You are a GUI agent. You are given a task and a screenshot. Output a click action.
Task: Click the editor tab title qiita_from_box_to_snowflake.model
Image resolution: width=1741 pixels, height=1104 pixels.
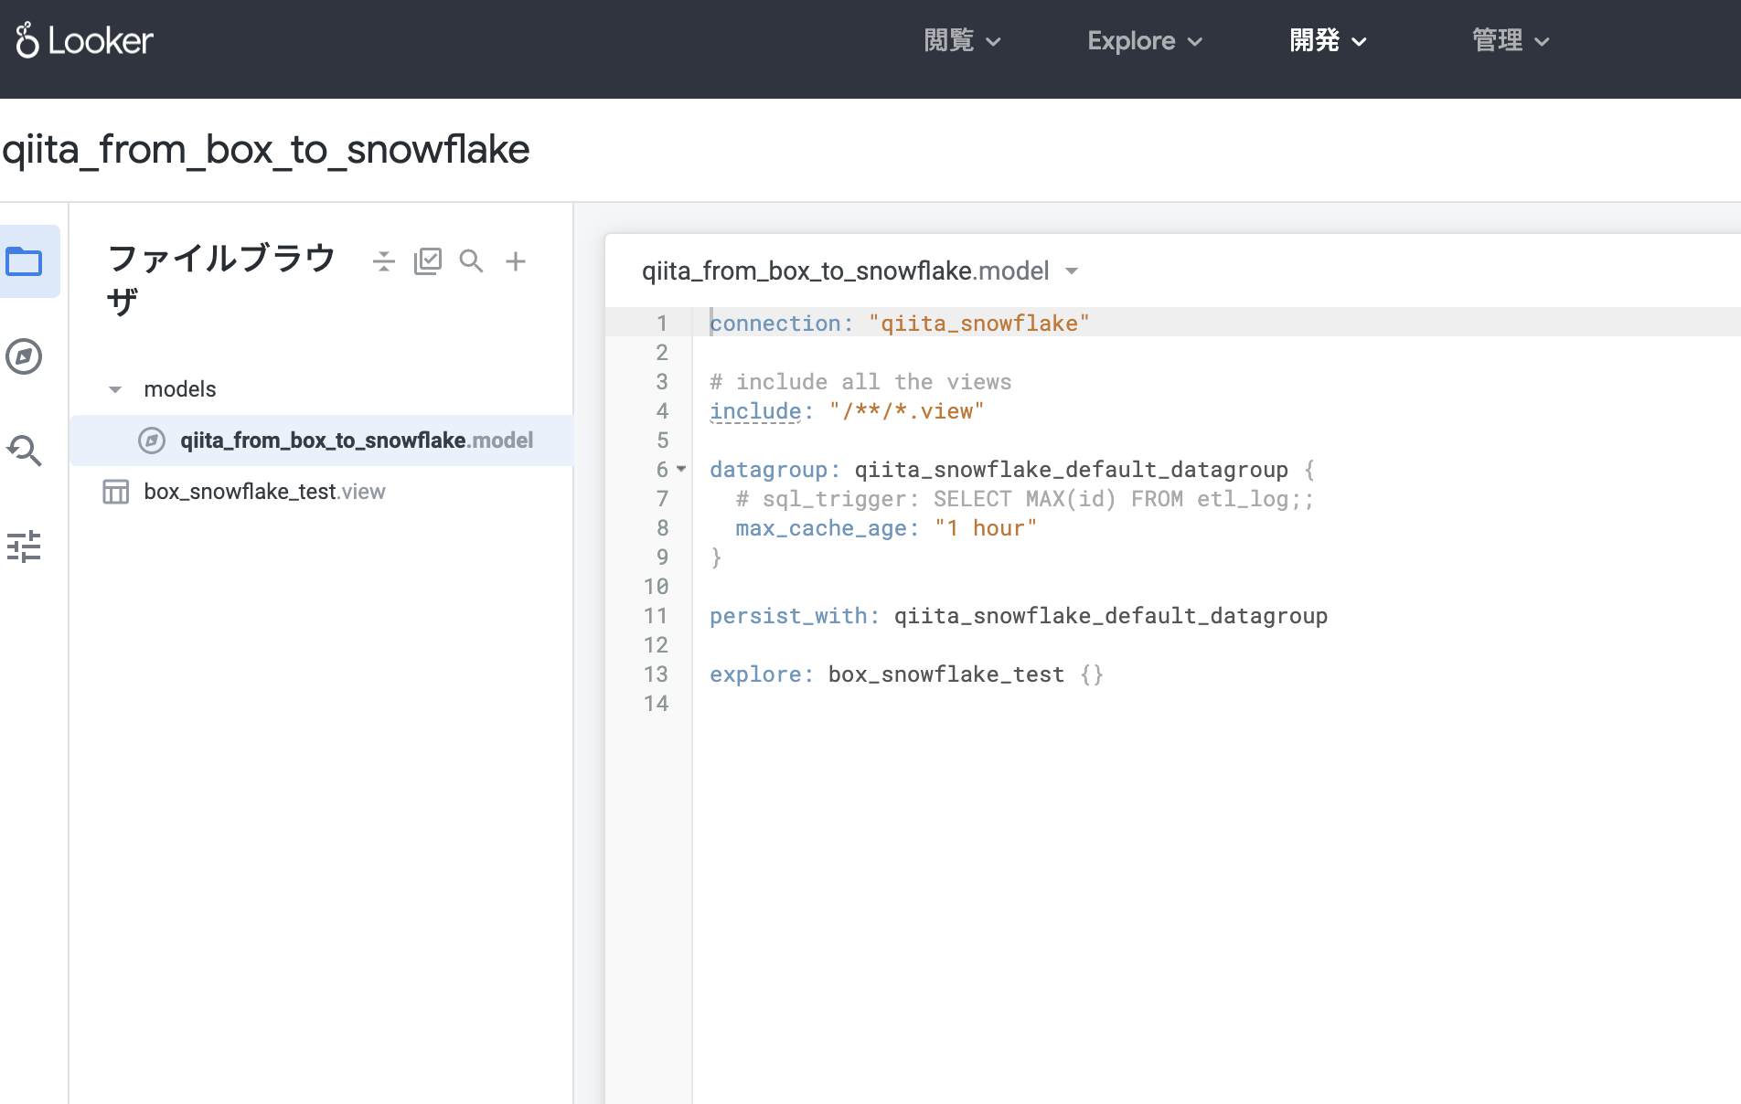click(845, 271)
